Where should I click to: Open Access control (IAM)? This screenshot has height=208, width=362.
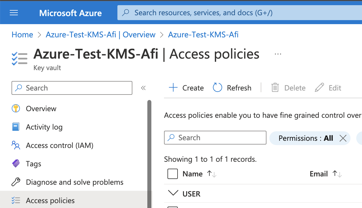pyautogui.click(x=60, y=145)
